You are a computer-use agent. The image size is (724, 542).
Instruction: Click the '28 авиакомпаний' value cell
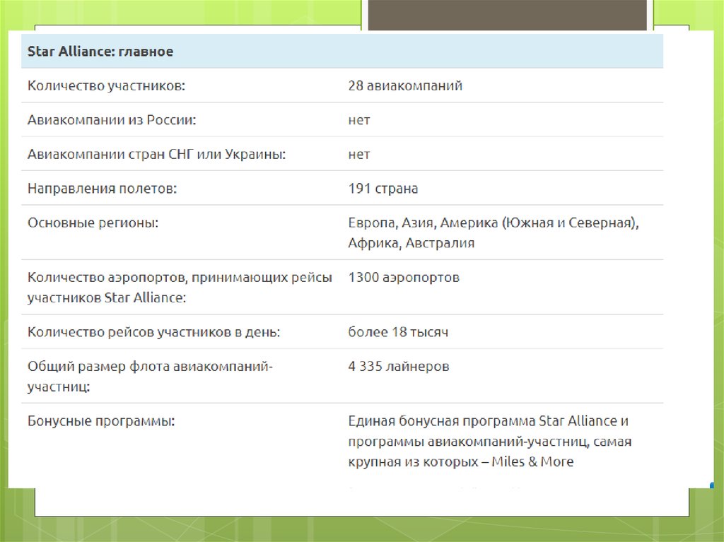click(405, 86)
